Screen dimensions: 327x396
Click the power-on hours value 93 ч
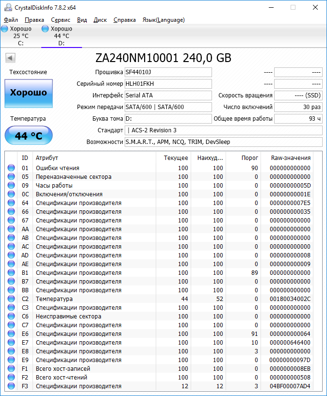point(298,119)
